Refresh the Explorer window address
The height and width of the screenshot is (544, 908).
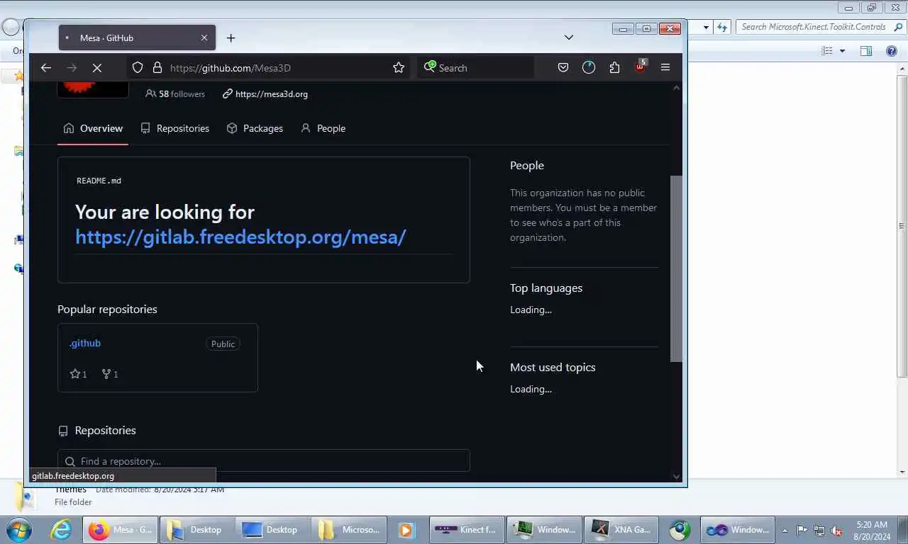pos(722,27)
